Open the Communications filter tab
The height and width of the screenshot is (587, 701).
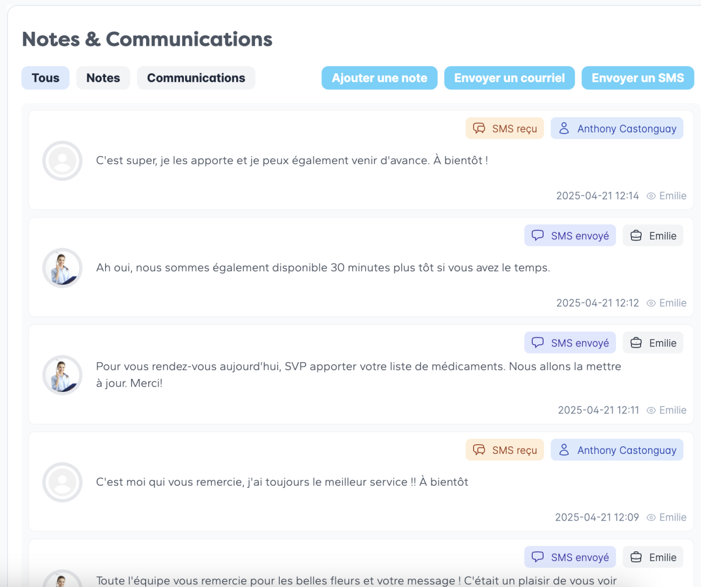click(x=196, y=78)
